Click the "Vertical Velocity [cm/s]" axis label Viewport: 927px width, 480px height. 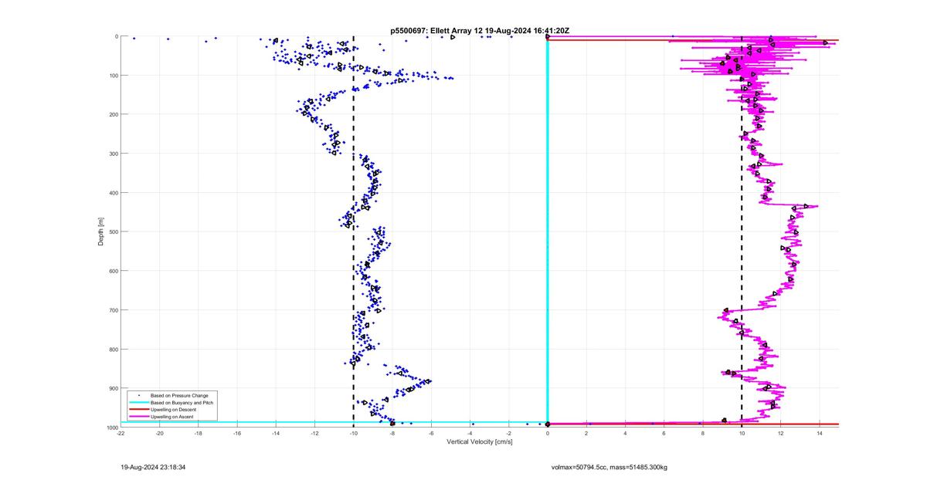tap(479, 441)
